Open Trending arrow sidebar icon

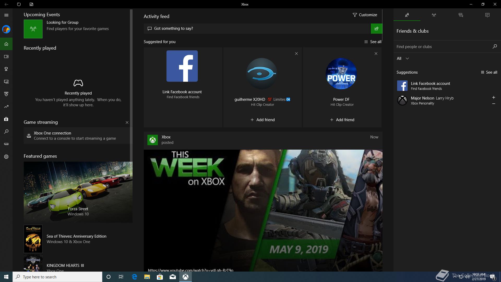(6, 107)
